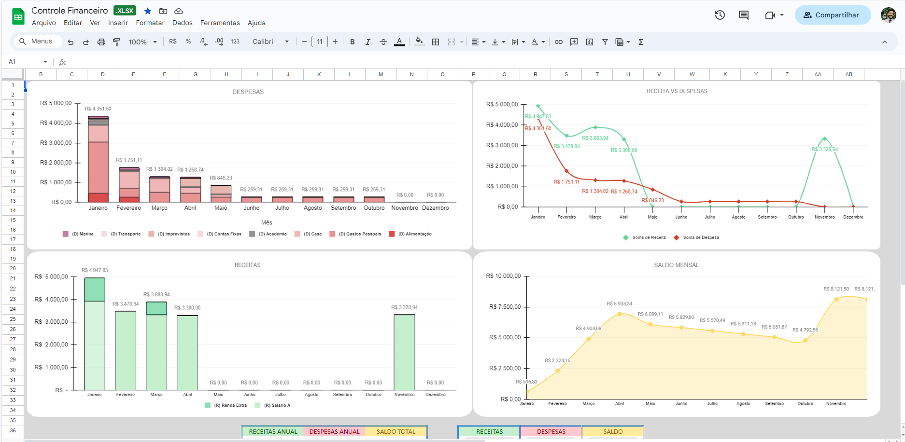Toggle italic formatting
This screenshot has height=442, width=905.
[368, 42]
